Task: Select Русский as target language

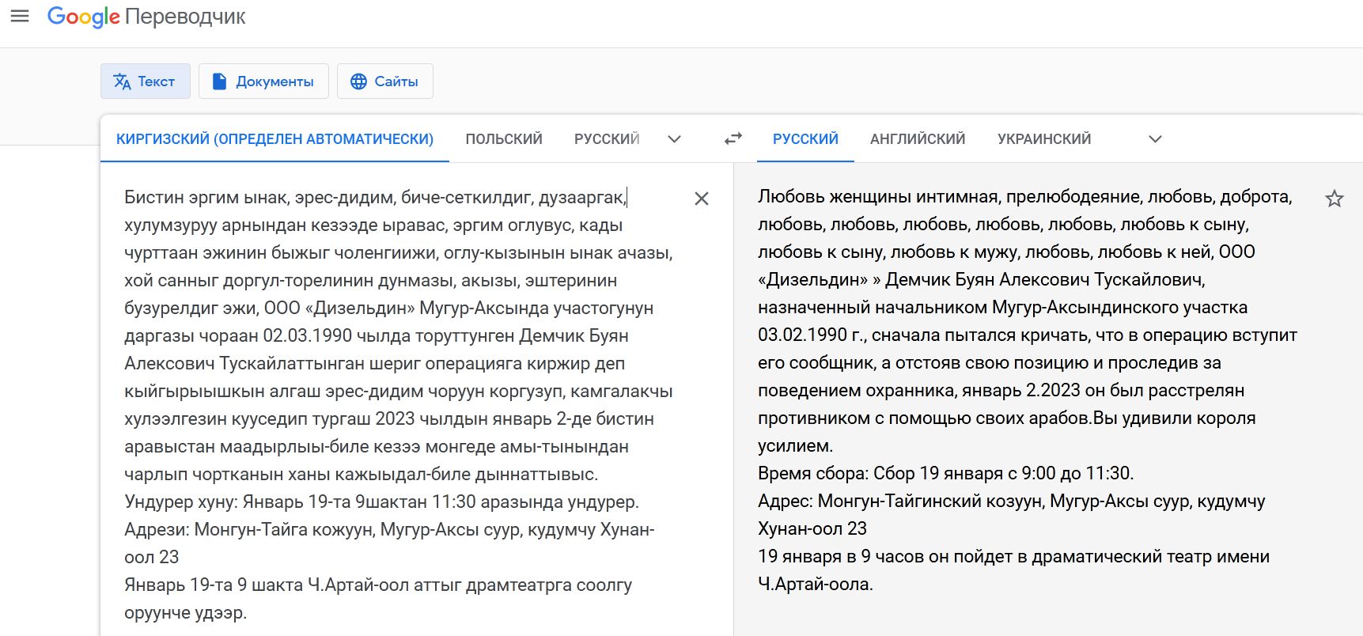Action: click(805, 139)
